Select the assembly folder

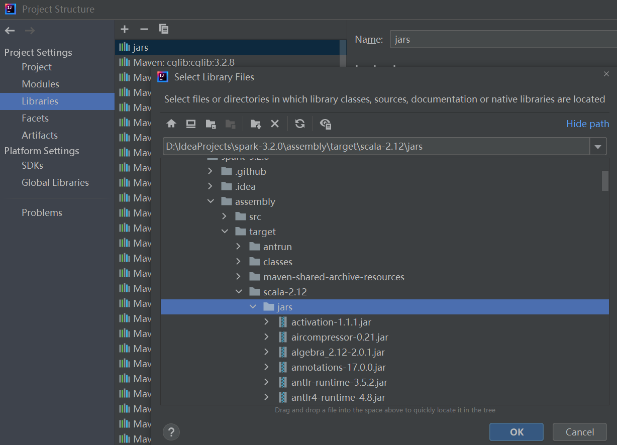tap(255, 201)
